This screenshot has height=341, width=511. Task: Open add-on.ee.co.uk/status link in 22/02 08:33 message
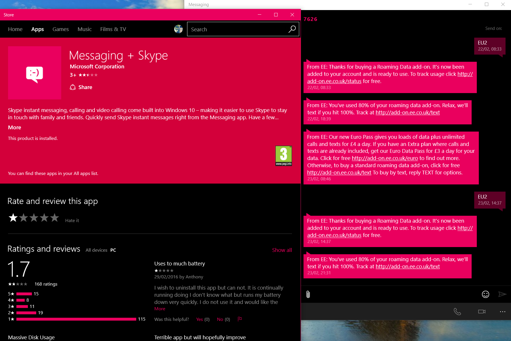click(334, 81)
